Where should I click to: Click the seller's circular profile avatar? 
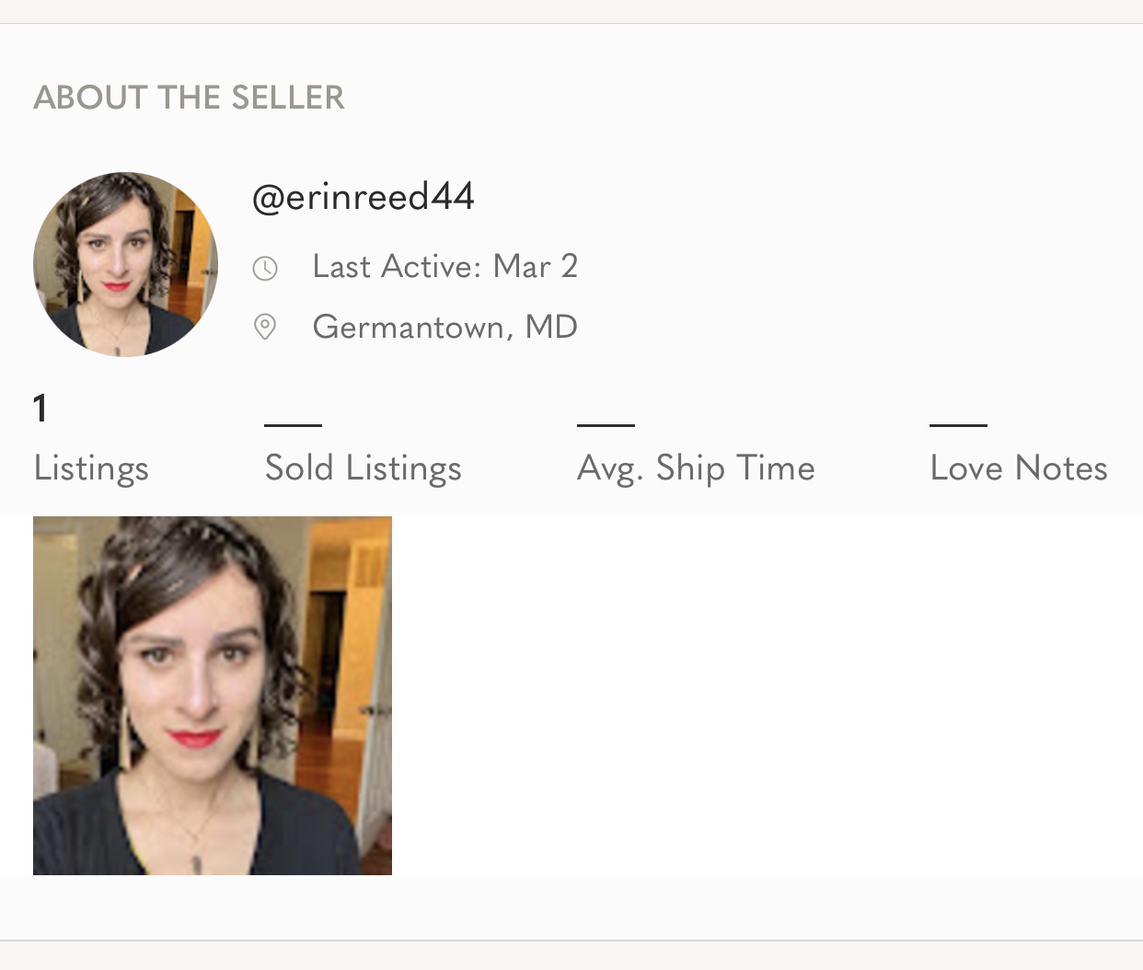coord(125,264)
